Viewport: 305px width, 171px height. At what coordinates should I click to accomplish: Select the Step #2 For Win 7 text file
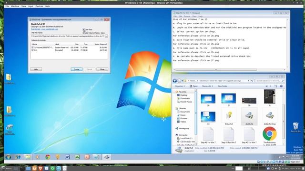point(229,135)
